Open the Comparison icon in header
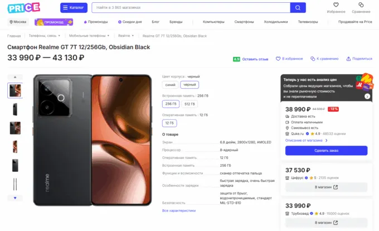Viewport: 379px width, 231px height. [x=361, y=4]
